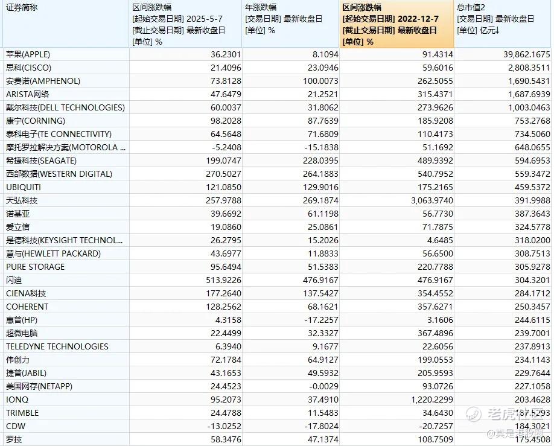Select 西部数据 value 270.5027
The image size is (554, 446).
[x=223, y=174]
